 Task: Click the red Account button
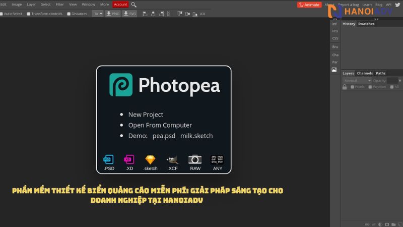pyautogui.click(x=120, y=5)
